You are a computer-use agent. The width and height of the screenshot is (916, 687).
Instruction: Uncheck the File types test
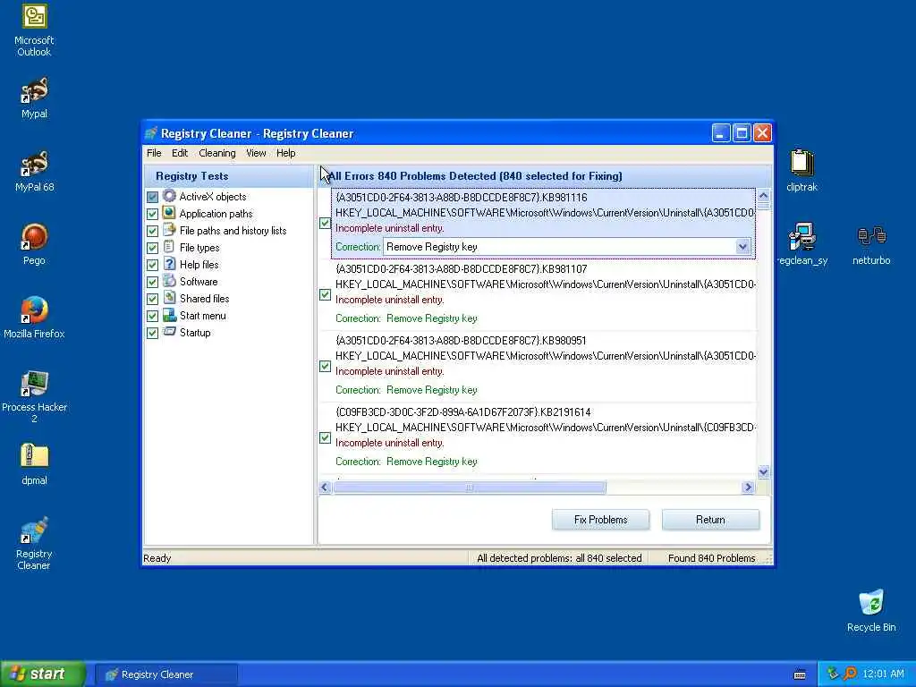(x=152, y=248)
